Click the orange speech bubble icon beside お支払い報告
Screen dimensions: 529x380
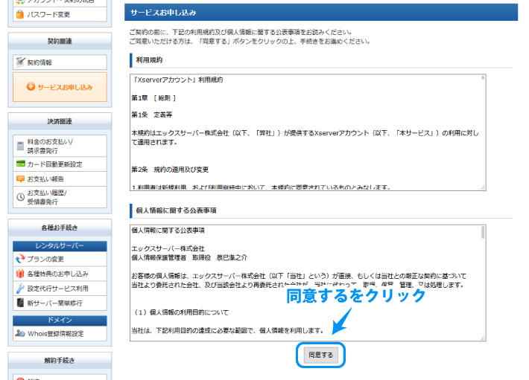coord(20,178)
